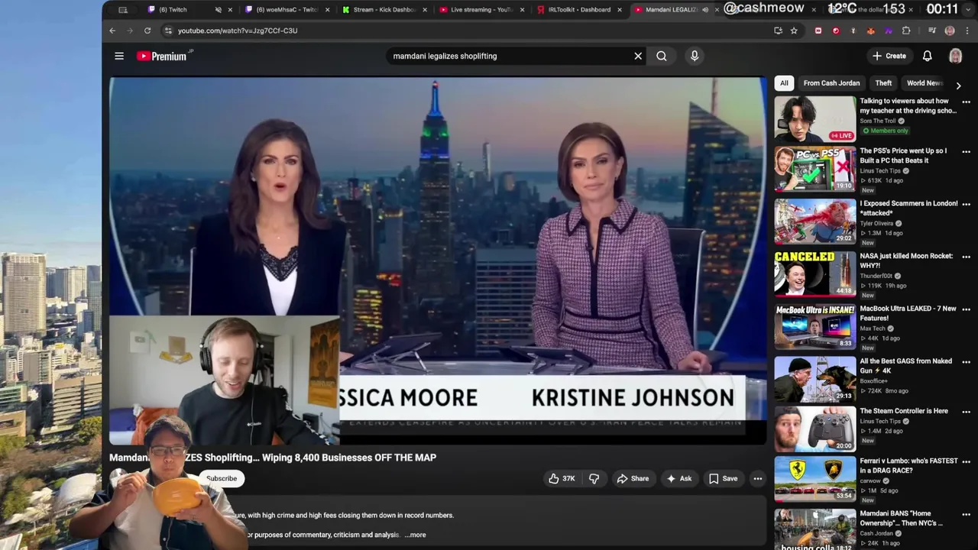Share the video
This screenshot has height=550, width=978.
[x=633, y=478]
